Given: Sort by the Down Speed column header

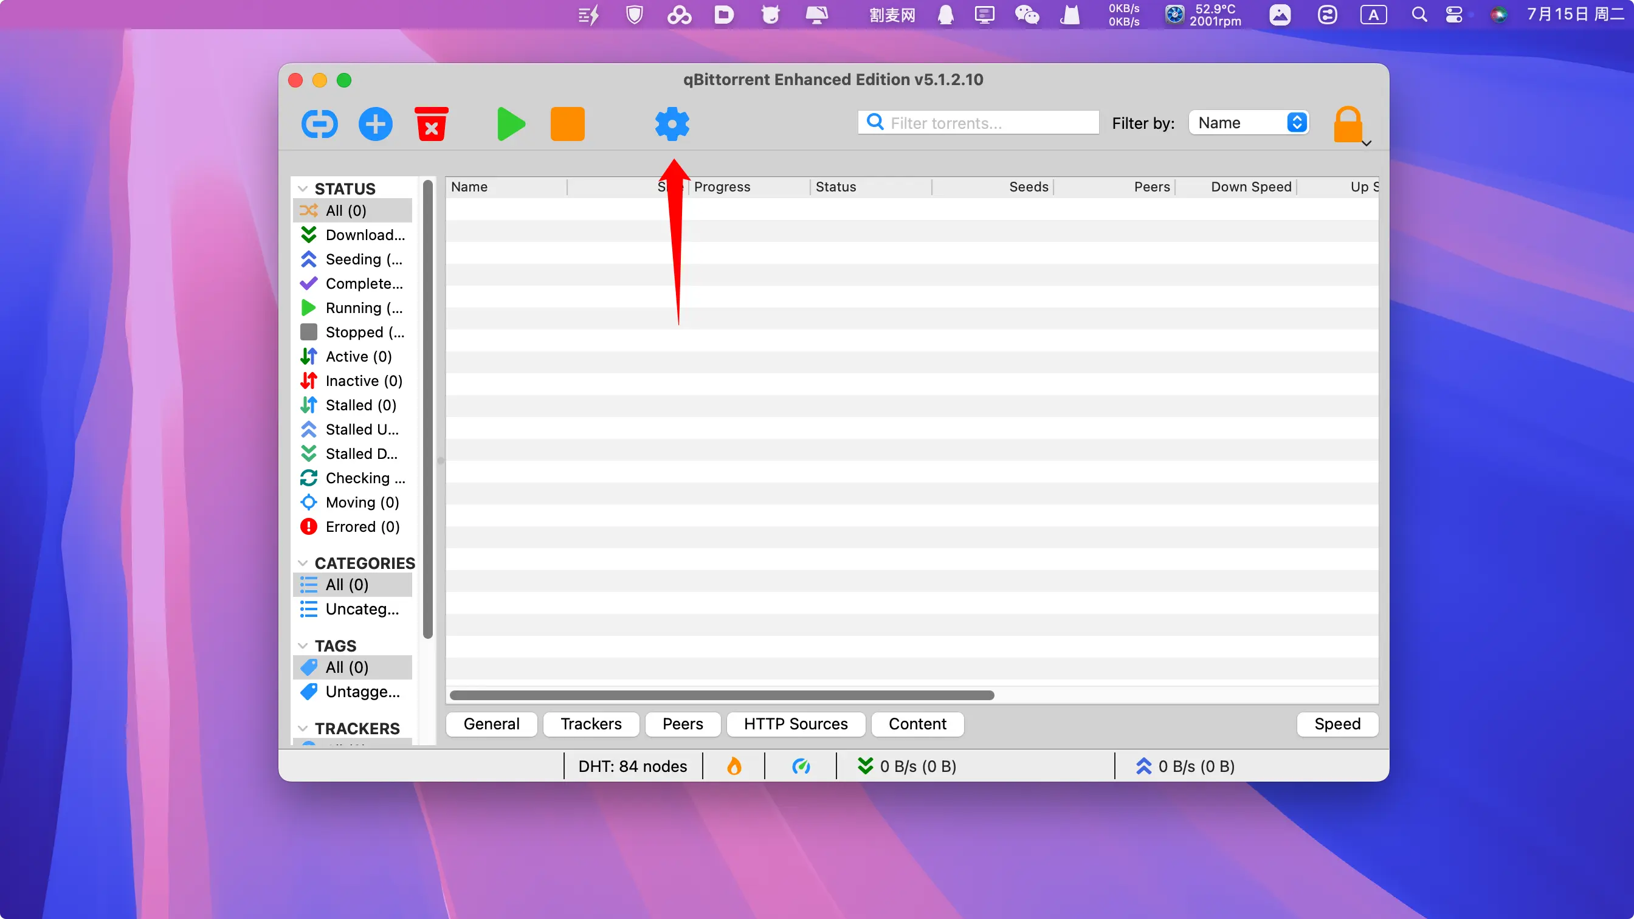Looking at the screenshot, I should 1236,187.
